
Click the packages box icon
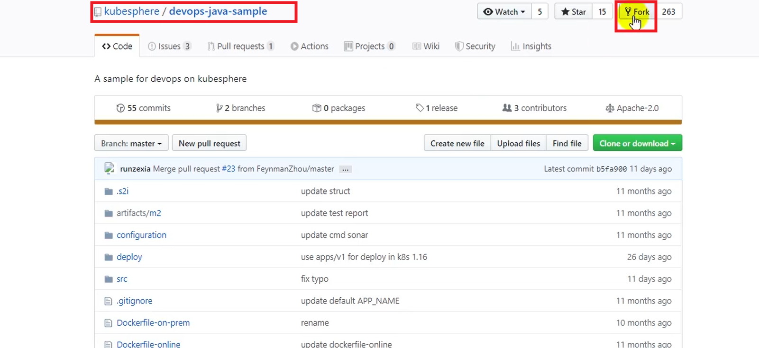point(317,108)
